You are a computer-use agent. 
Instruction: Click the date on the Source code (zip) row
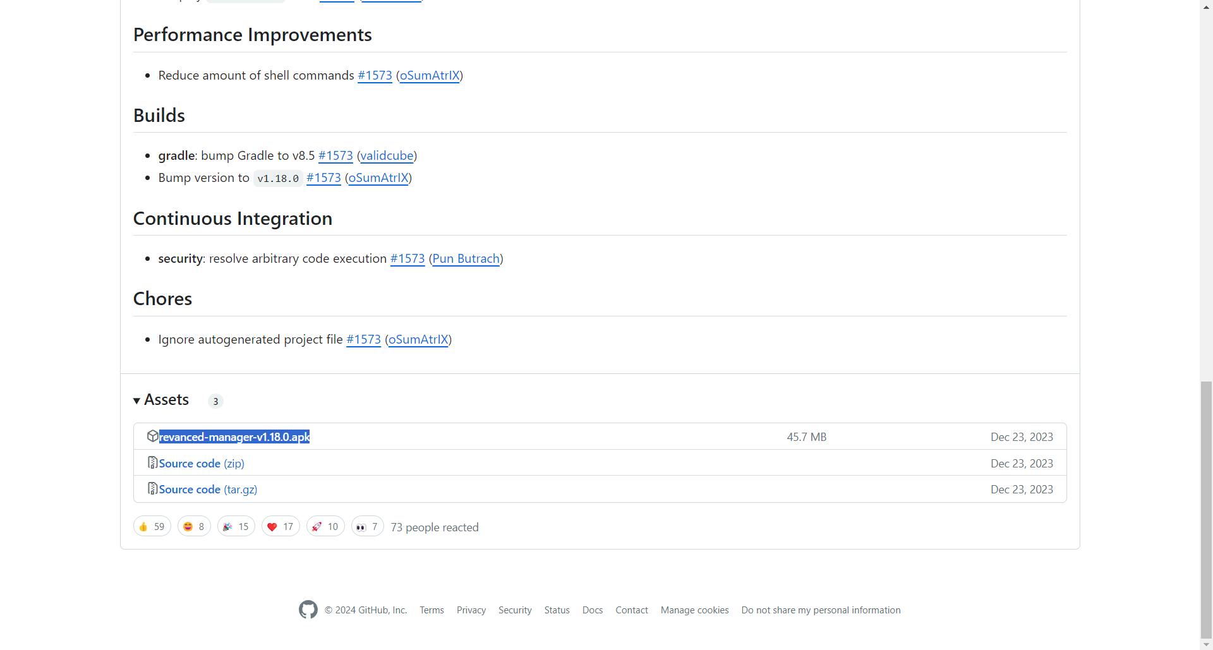1022,463
